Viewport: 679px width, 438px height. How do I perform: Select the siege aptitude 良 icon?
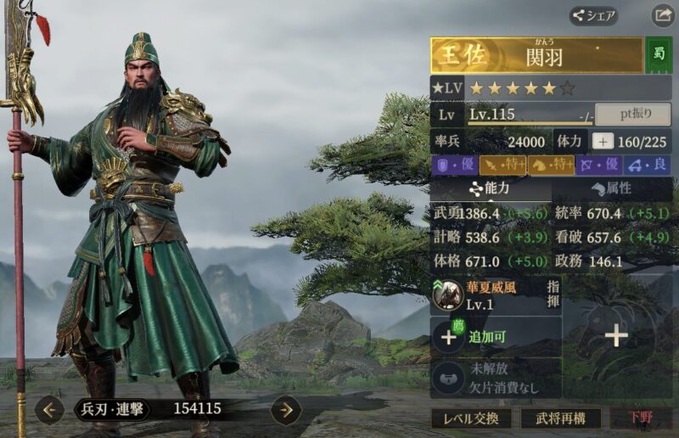[x=648, y=165]
